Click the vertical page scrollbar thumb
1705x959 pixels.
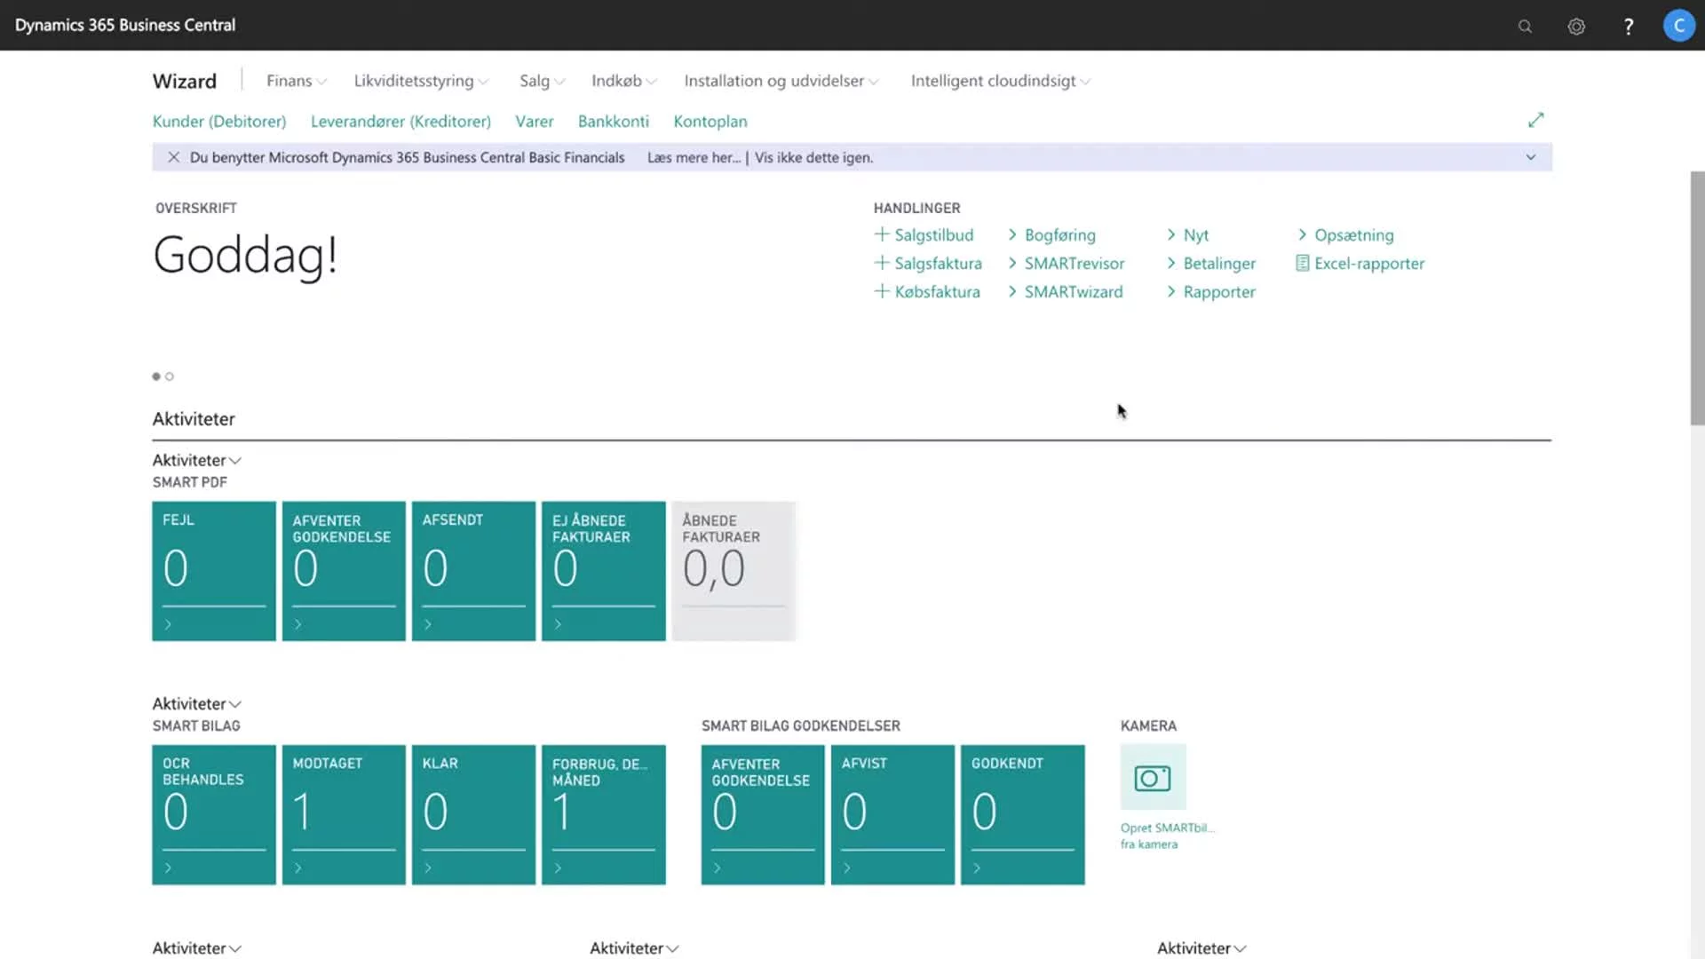tap(1697, 298)
